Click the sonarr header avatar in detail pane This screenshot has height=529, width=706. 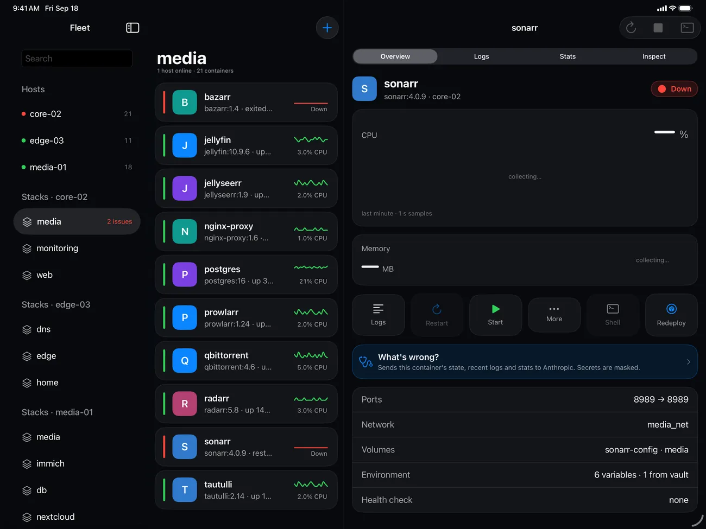(x=364, y=88)
